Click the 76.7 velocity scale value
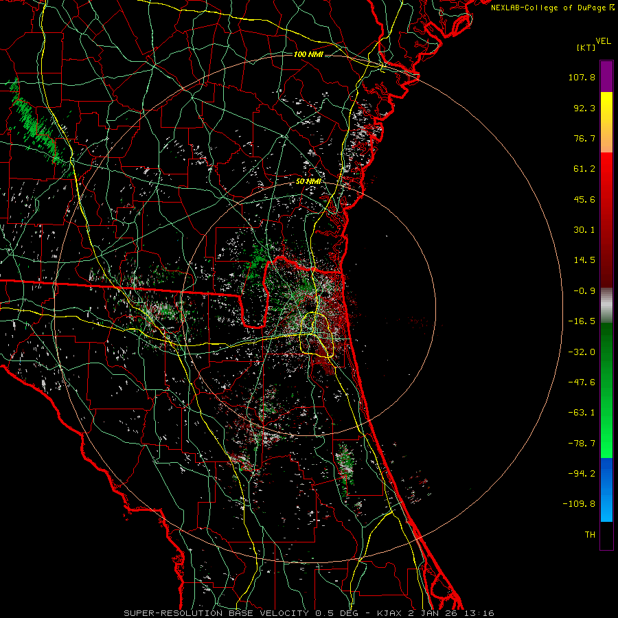Viewport: 618px width, 618px height. [584, 138]
